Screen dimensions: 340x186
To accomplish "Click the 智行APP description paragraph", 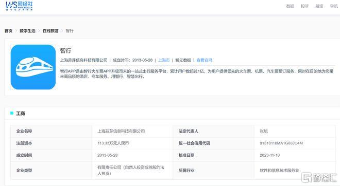I will pyautogui.click(x=197, y=74).
